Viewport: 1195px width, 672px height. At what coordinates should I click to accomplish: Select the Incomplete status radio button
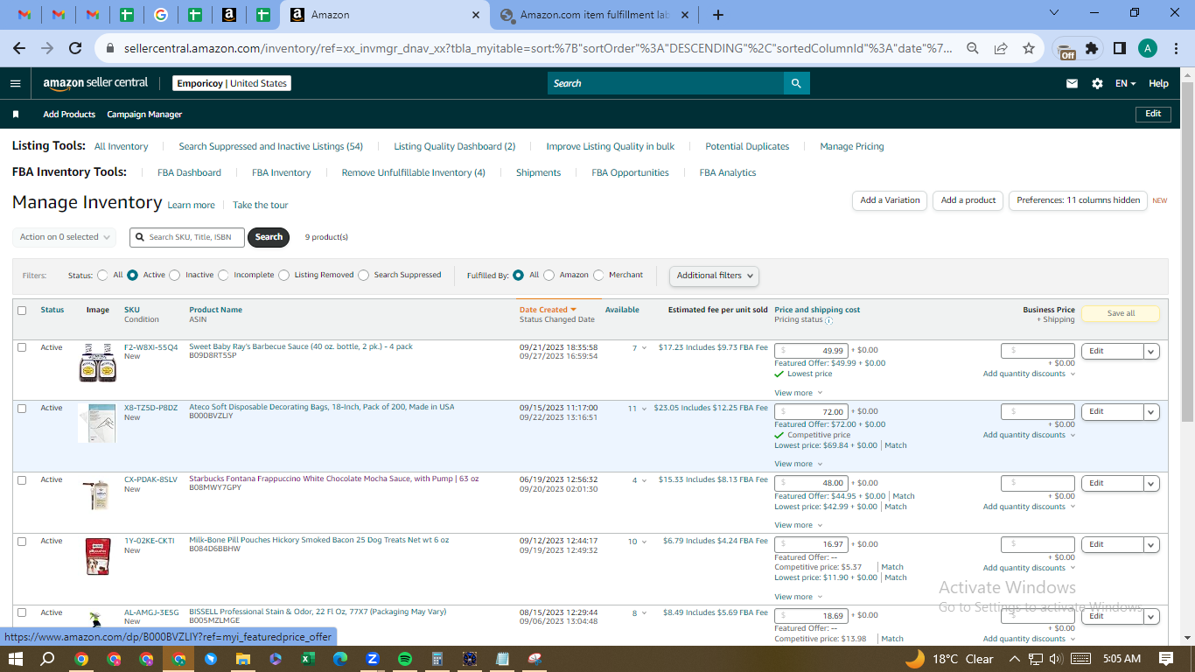(x=223, y=275)
